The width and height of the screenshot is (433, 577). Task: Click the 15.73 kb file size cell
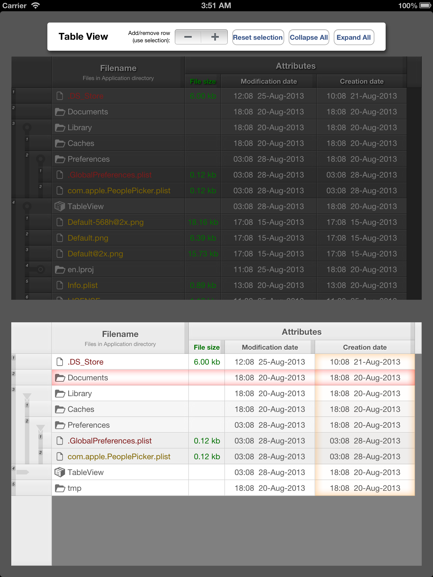203,254
